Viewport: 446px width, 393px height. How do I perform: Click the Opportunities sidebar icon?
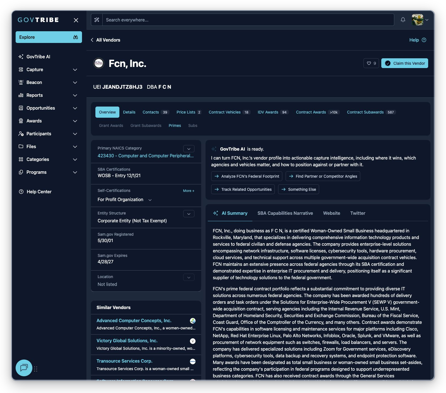tap(21, 108)
